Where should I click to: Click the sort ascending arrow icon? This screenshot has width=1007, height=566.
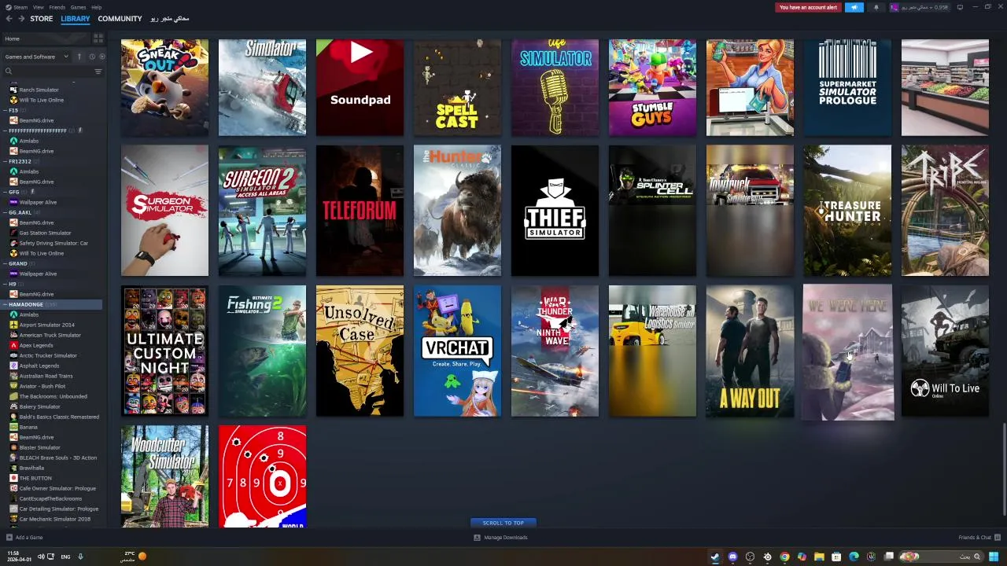(x=79, y=57)
